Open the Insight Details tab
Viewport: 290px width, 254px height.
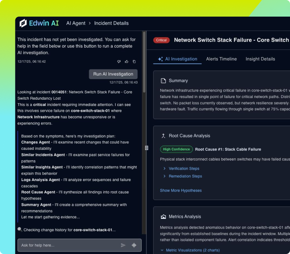tap(260, 59)
